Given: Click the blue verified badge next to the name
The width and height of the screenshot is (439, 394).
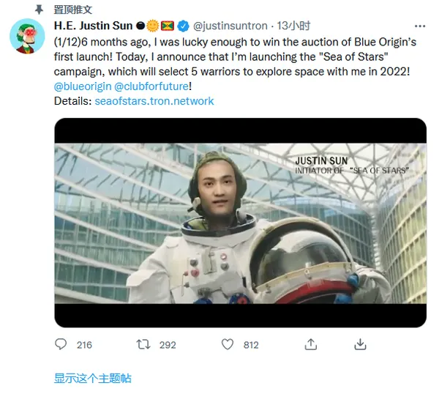Looking at the screenshot, I should tap(182, 26).
